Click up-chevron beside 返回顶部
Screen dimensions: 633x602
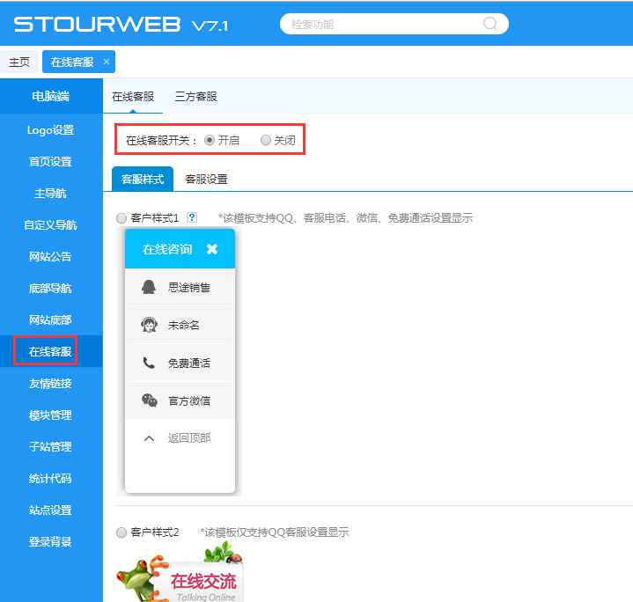[149, 437]
